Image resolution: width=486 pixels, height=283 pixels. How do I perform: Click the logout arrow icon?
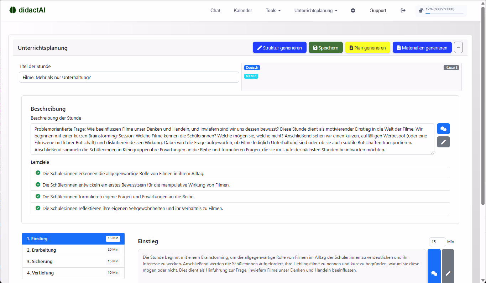(403, 11)
